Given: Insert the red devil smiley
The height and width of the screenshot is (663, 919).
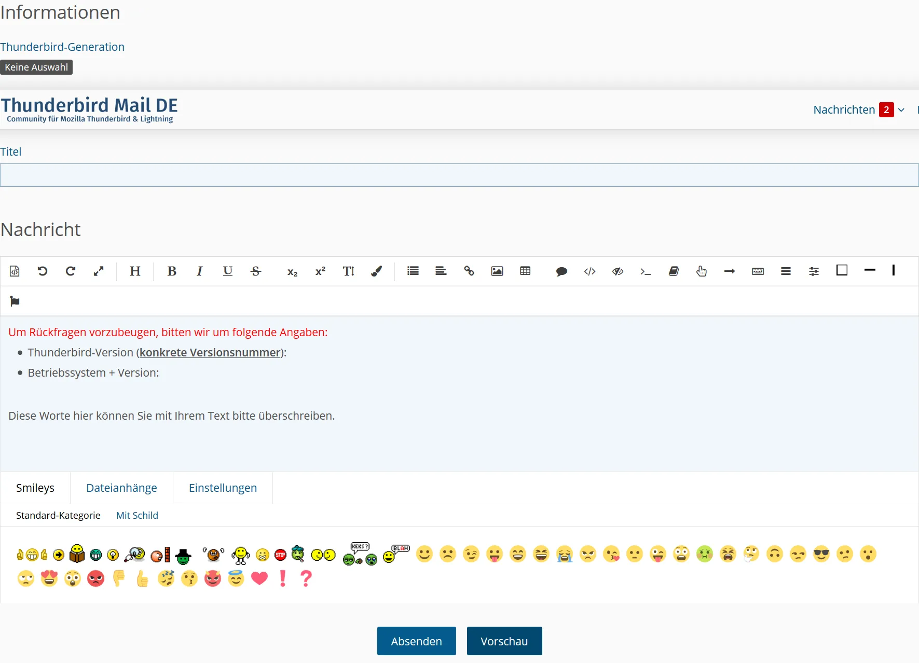Looking at the screenshot, I should click(213, 578).
